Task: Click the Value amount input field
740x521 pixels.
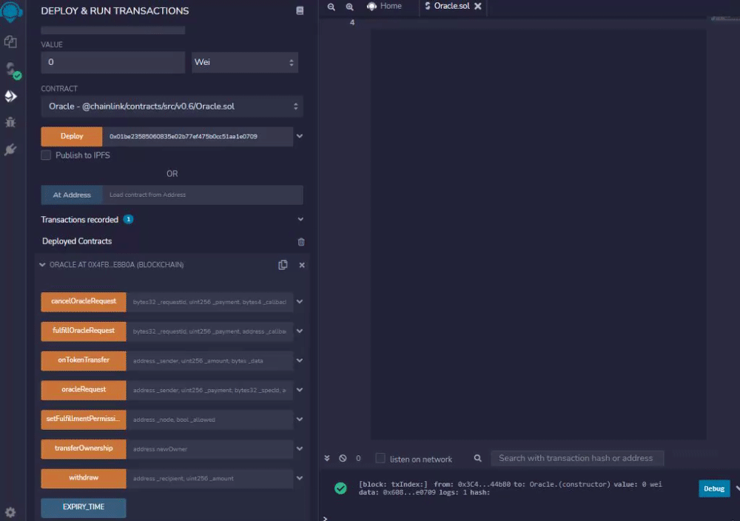Action: 112,62
